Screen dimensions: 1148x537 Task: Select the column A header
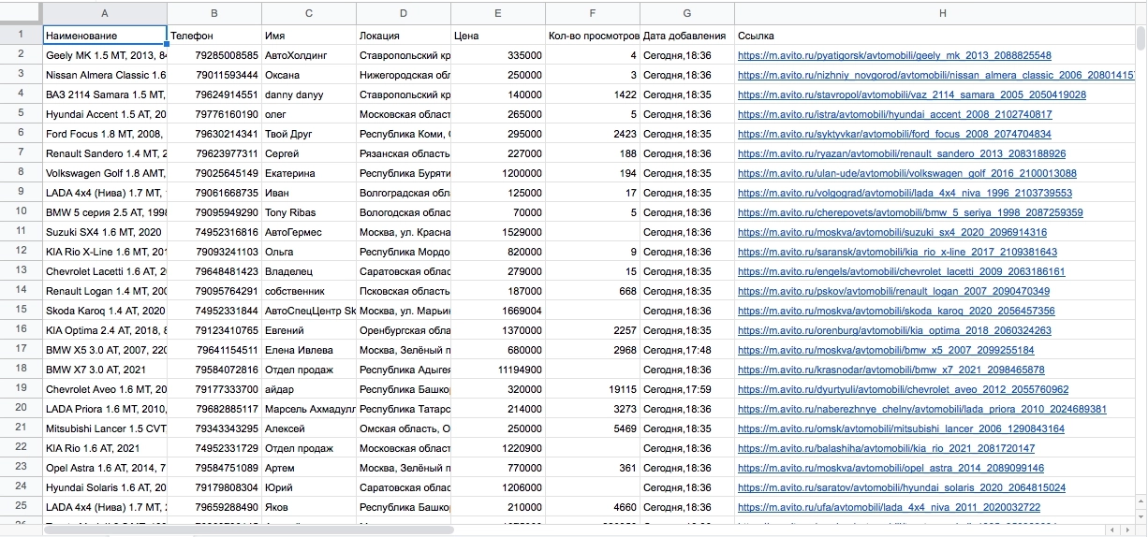104,13
